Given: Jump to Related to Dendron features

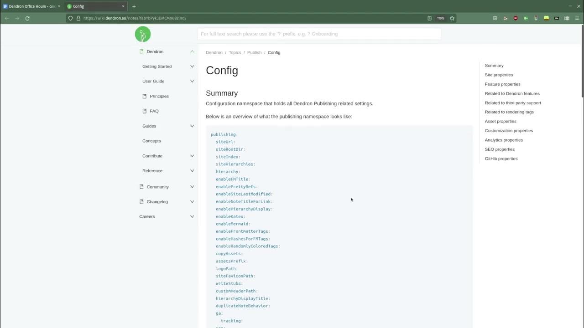Looking at the screenshot, I should [x=512, y=93].
